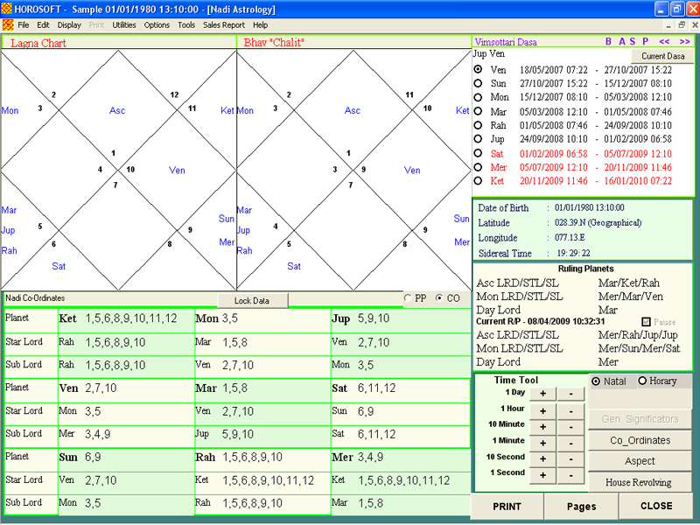Increase time by 1 Day

[x=542, y=394]
